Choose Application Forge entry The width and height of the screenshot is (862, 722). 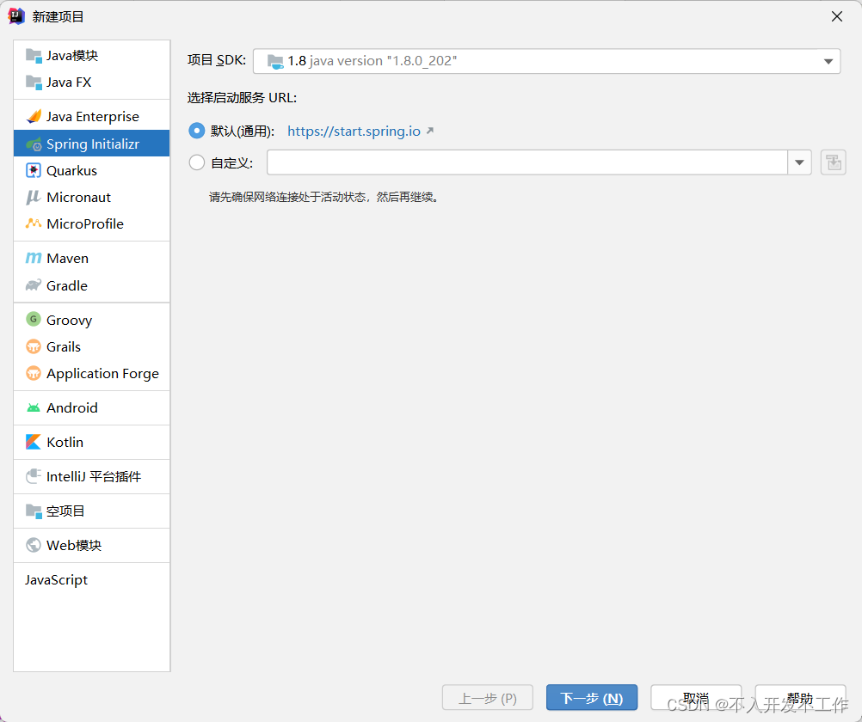pyautogui.click(x=92, y=374)
